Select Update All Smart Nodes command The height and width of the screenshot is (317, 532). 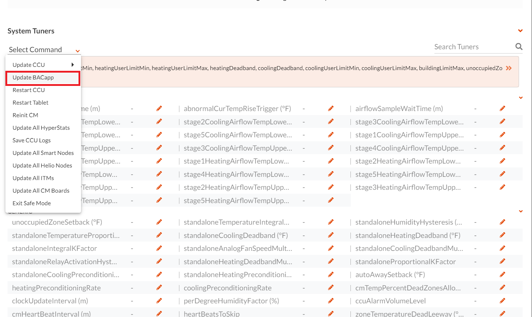click(43, 153)
